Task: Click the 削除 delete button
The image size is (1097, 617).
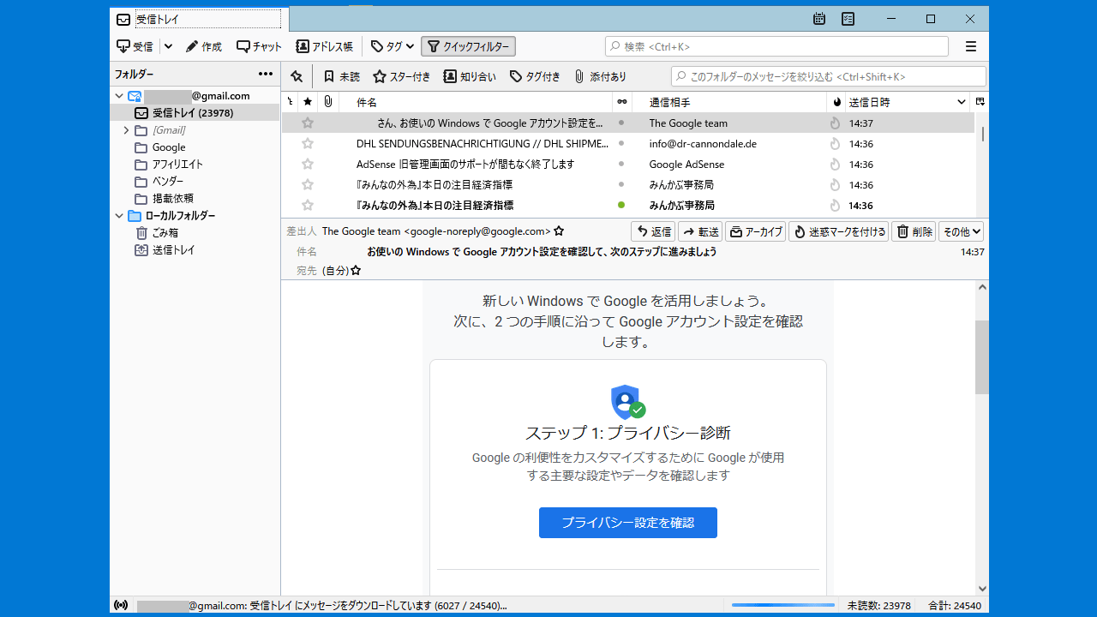Action: (914, 231)
